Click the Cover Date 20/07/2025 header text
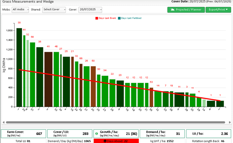This screenshot has height=143, width=233. point(201,2)
